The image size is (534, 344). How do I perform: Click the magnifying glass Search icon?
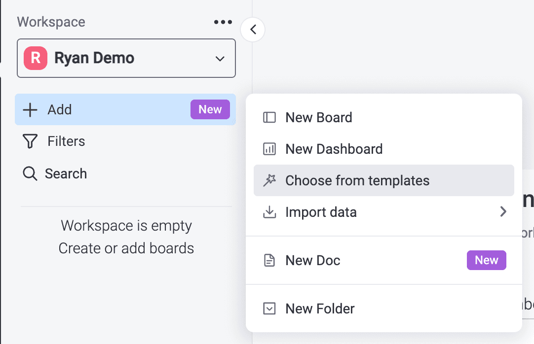click(30, 173)
